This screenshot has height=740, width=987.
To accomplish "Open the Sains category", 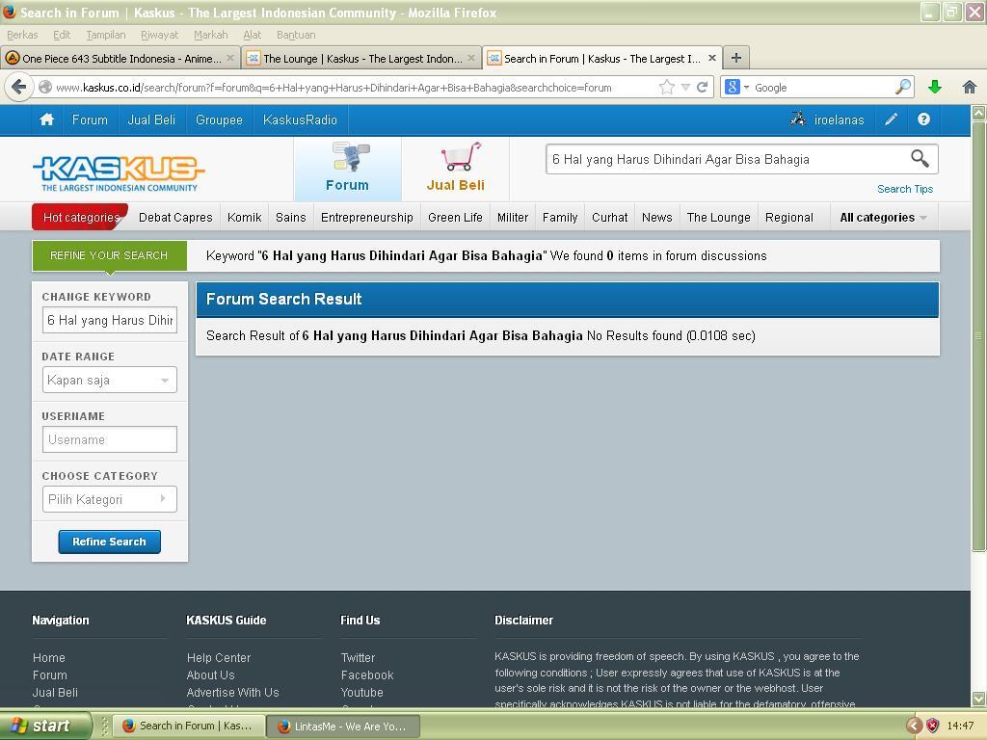I will [x=291, y=217].
